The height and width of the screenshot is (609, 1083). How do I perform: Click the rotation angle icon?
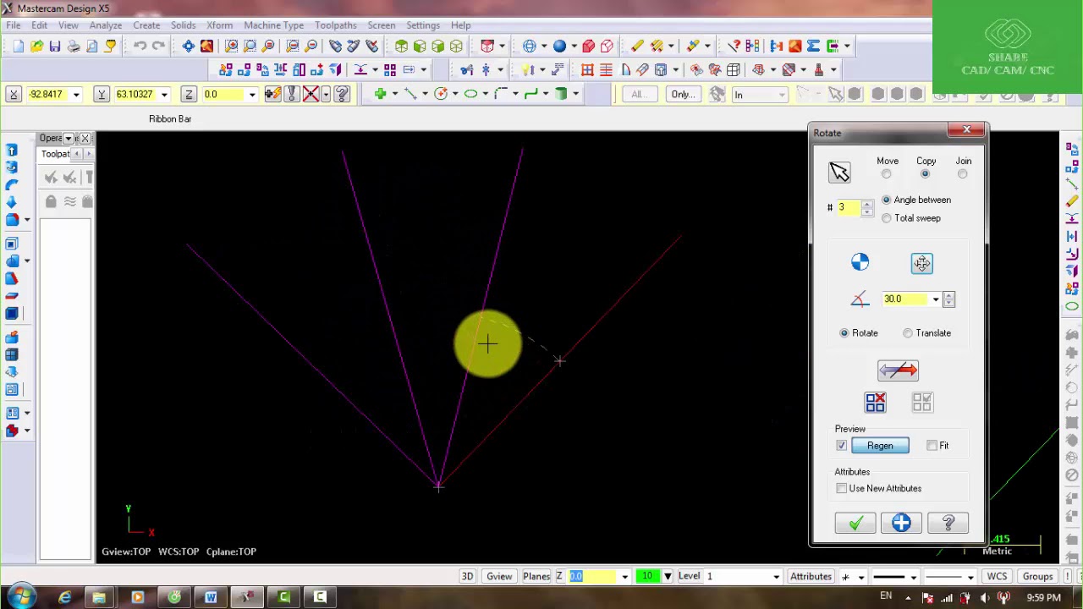[860, 299]
